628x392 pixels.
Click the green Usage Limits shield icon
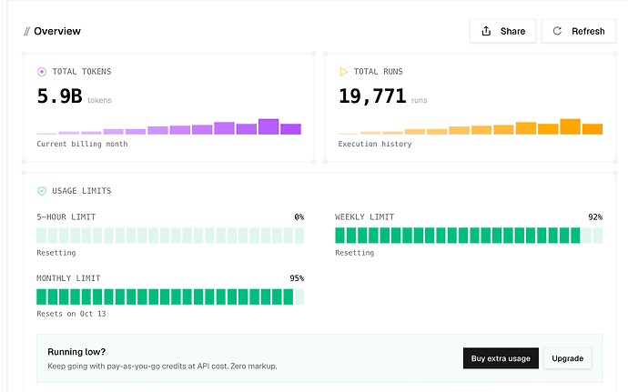42,191
